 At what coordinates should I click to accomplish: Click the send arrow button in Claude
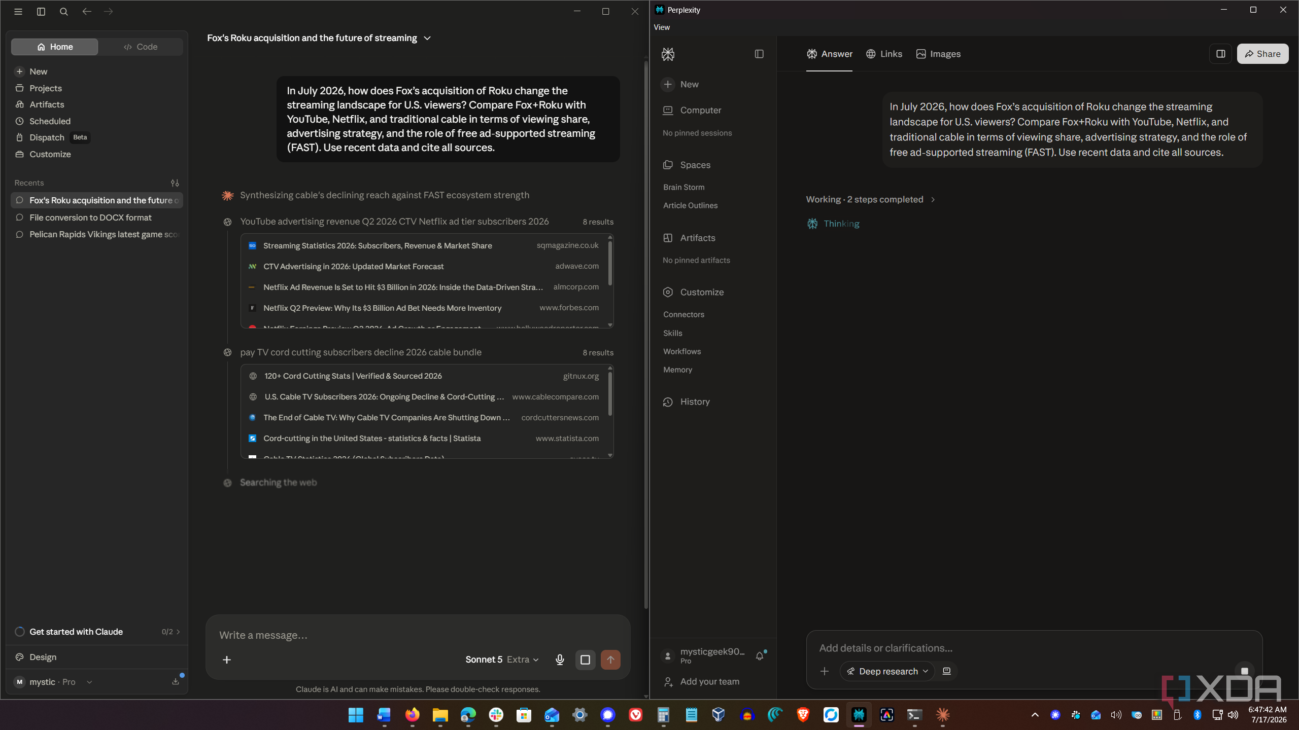click(610, 660)
